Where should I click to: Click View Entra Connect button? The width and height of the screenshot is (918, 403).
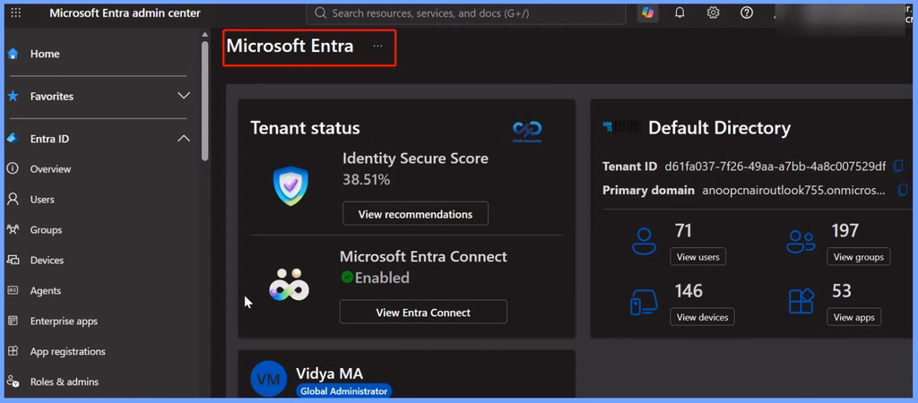tap(423, 313)
